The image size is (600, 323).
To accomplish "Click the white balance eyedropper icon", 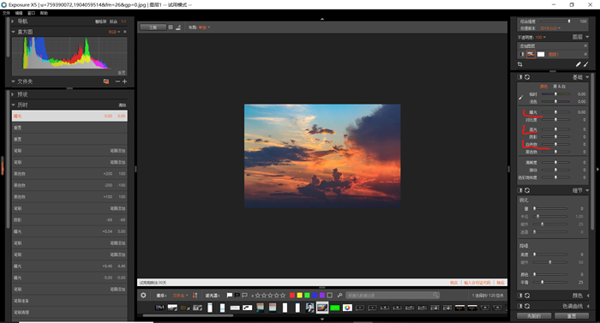I will tap(521, 98).
